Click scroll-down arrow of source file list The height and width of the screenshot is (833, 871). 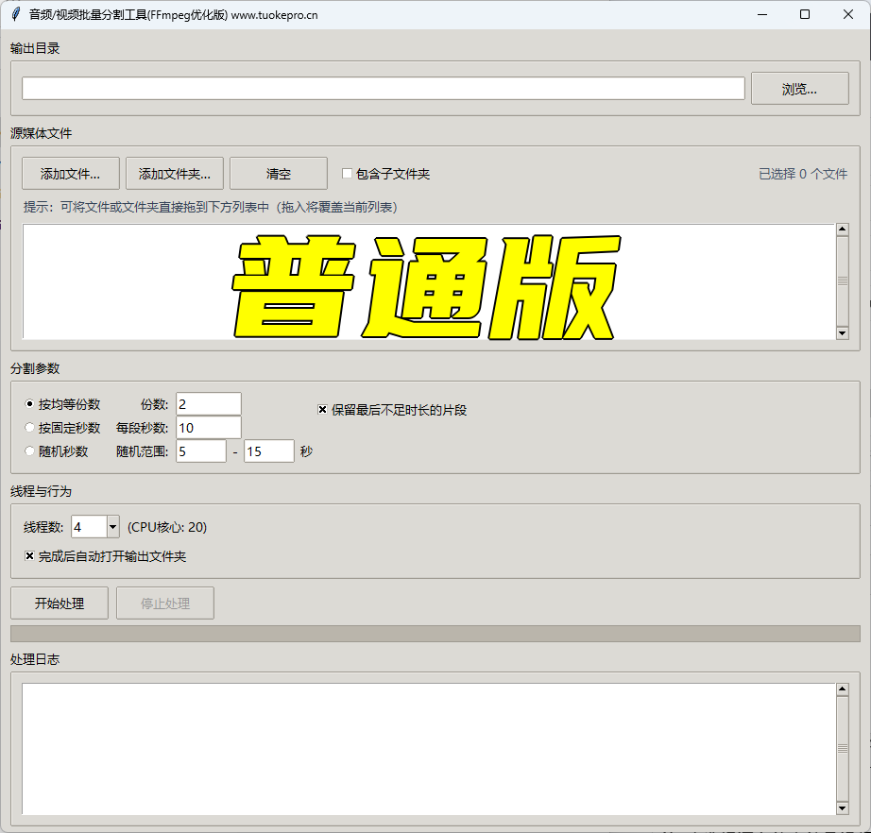(x=843, y=332)
